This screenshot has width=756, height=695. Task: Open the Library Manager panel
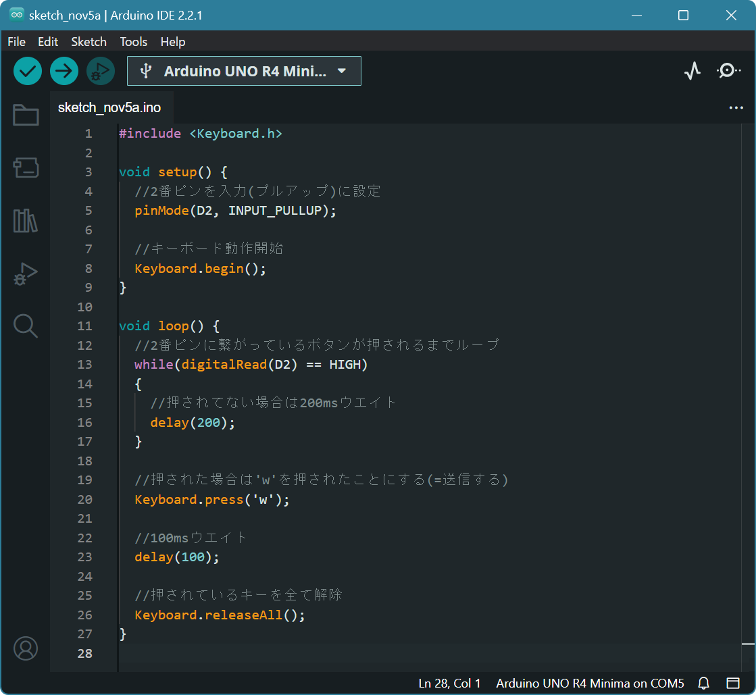click(x=26, y=221)
